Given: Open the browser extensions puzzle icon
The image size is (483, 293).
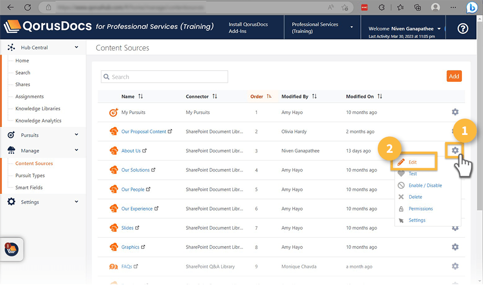Looking at the screenshot, I should click(382, 7).
